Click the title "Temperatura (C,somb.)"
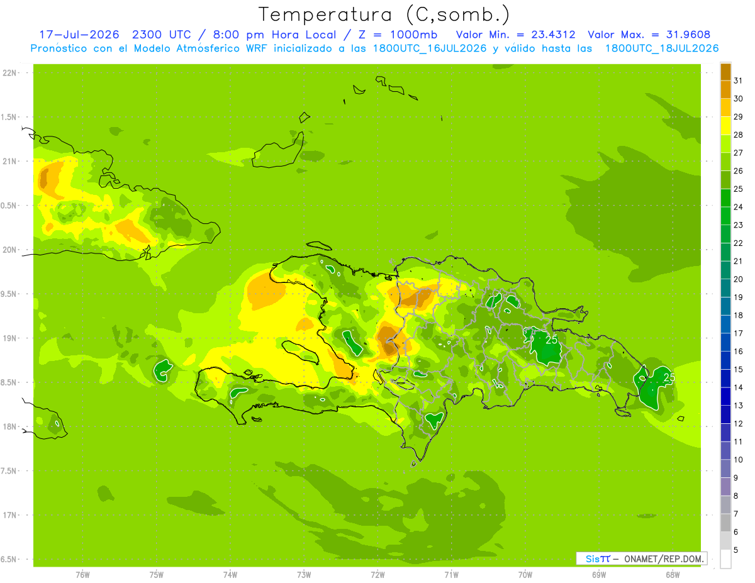Viewport: 755px width, 583px height. (x=384, y=14)
